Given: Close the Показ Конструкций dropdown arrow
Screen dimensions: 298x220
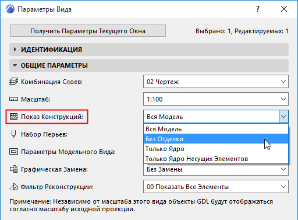Looking at the screenshot, I should point(283,117).
